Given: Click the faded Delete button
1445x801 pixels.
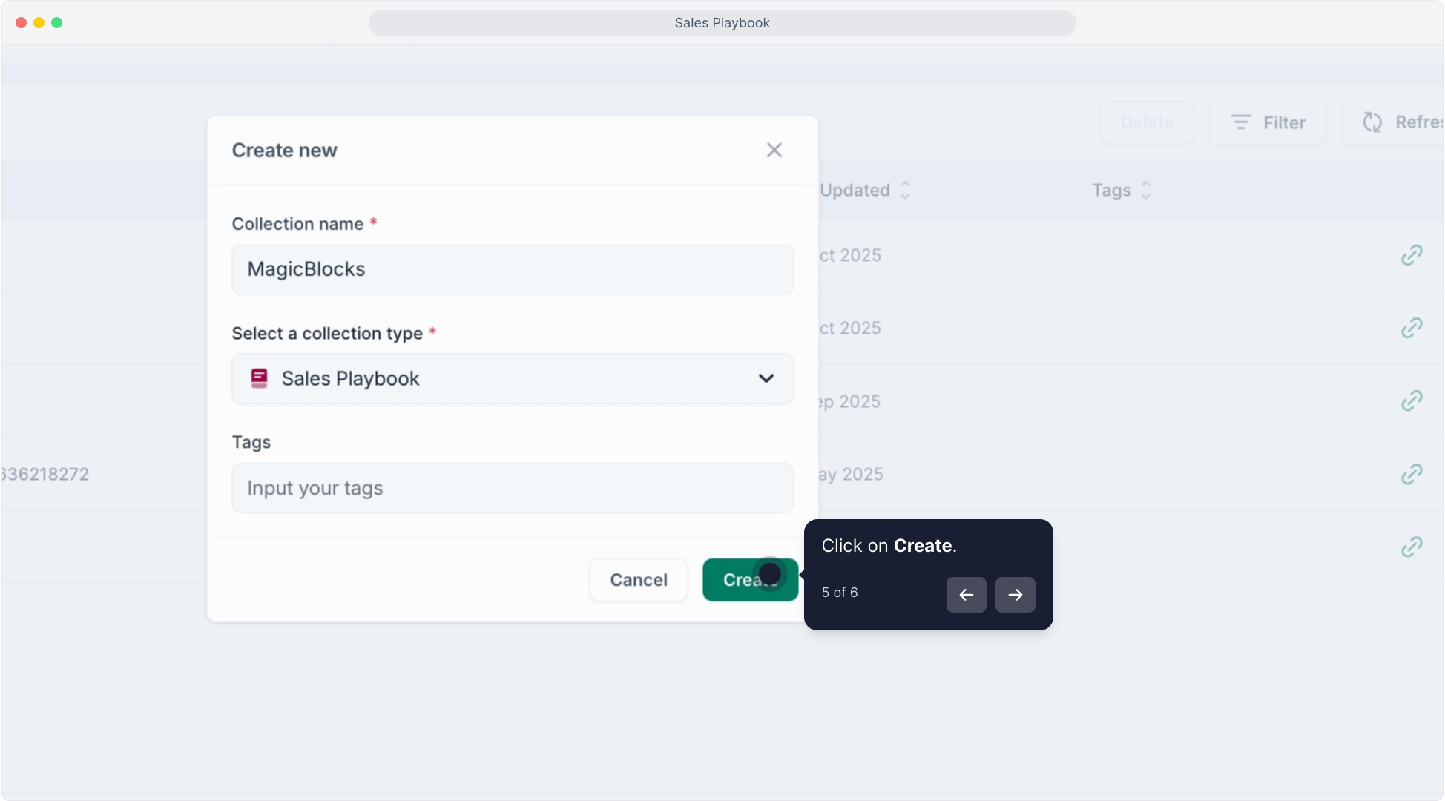Looking at the screenshot, I should pyautogui.click(x=1147, y=122).
